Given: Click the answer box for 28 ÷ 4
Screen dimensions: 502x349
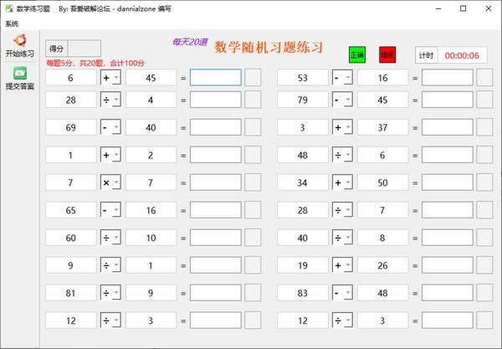Looking at the screenshot, I should coord(216,100).
